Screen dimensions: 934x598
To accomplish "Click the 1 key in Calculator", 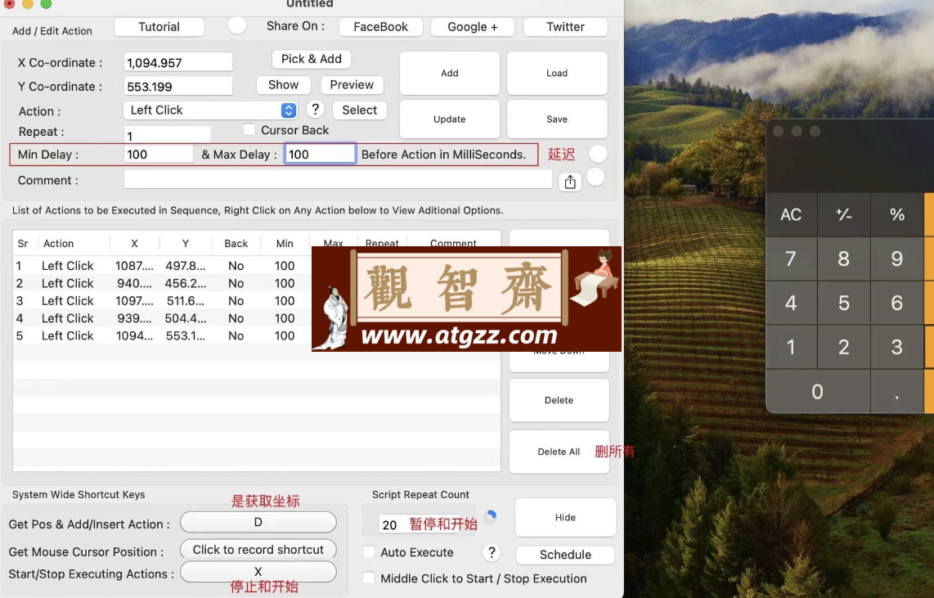I will point(791,347).
